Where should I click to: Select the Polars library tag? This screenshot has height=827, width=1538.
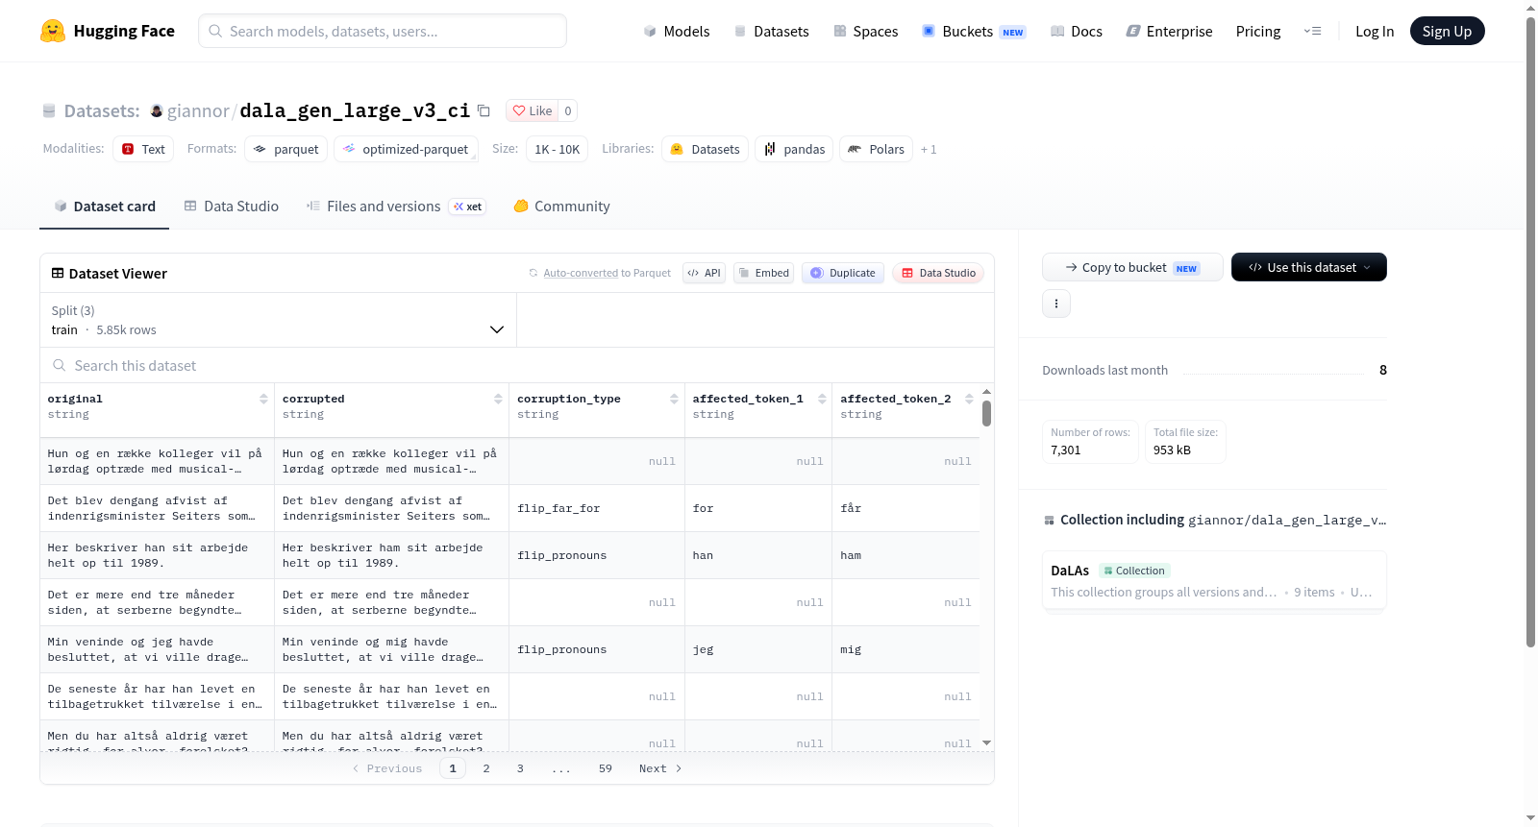click(x=877, y=149)
